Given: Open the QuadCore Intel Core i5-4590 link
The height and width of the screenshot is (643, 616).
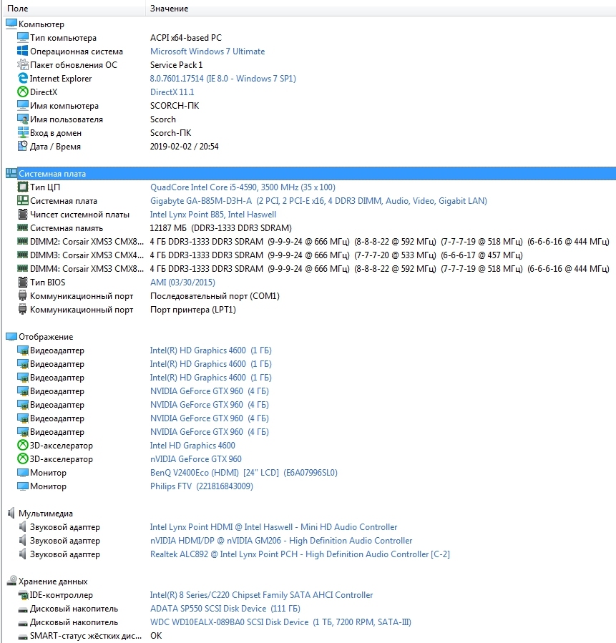Looking at the screenshot, I should point(243,187).
